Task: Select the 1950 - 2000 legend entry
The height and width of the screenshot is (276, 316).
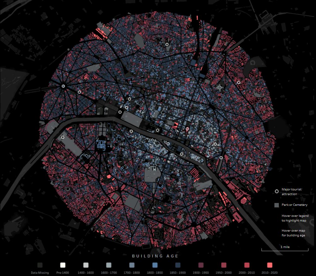Action: click(224, 265)
